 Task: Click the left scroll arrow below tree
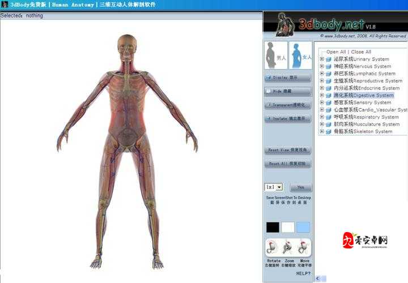318,278
